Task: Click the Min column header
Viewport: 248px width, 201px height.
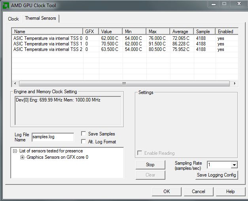Action: pyautogui.click(x=134, y=32)
